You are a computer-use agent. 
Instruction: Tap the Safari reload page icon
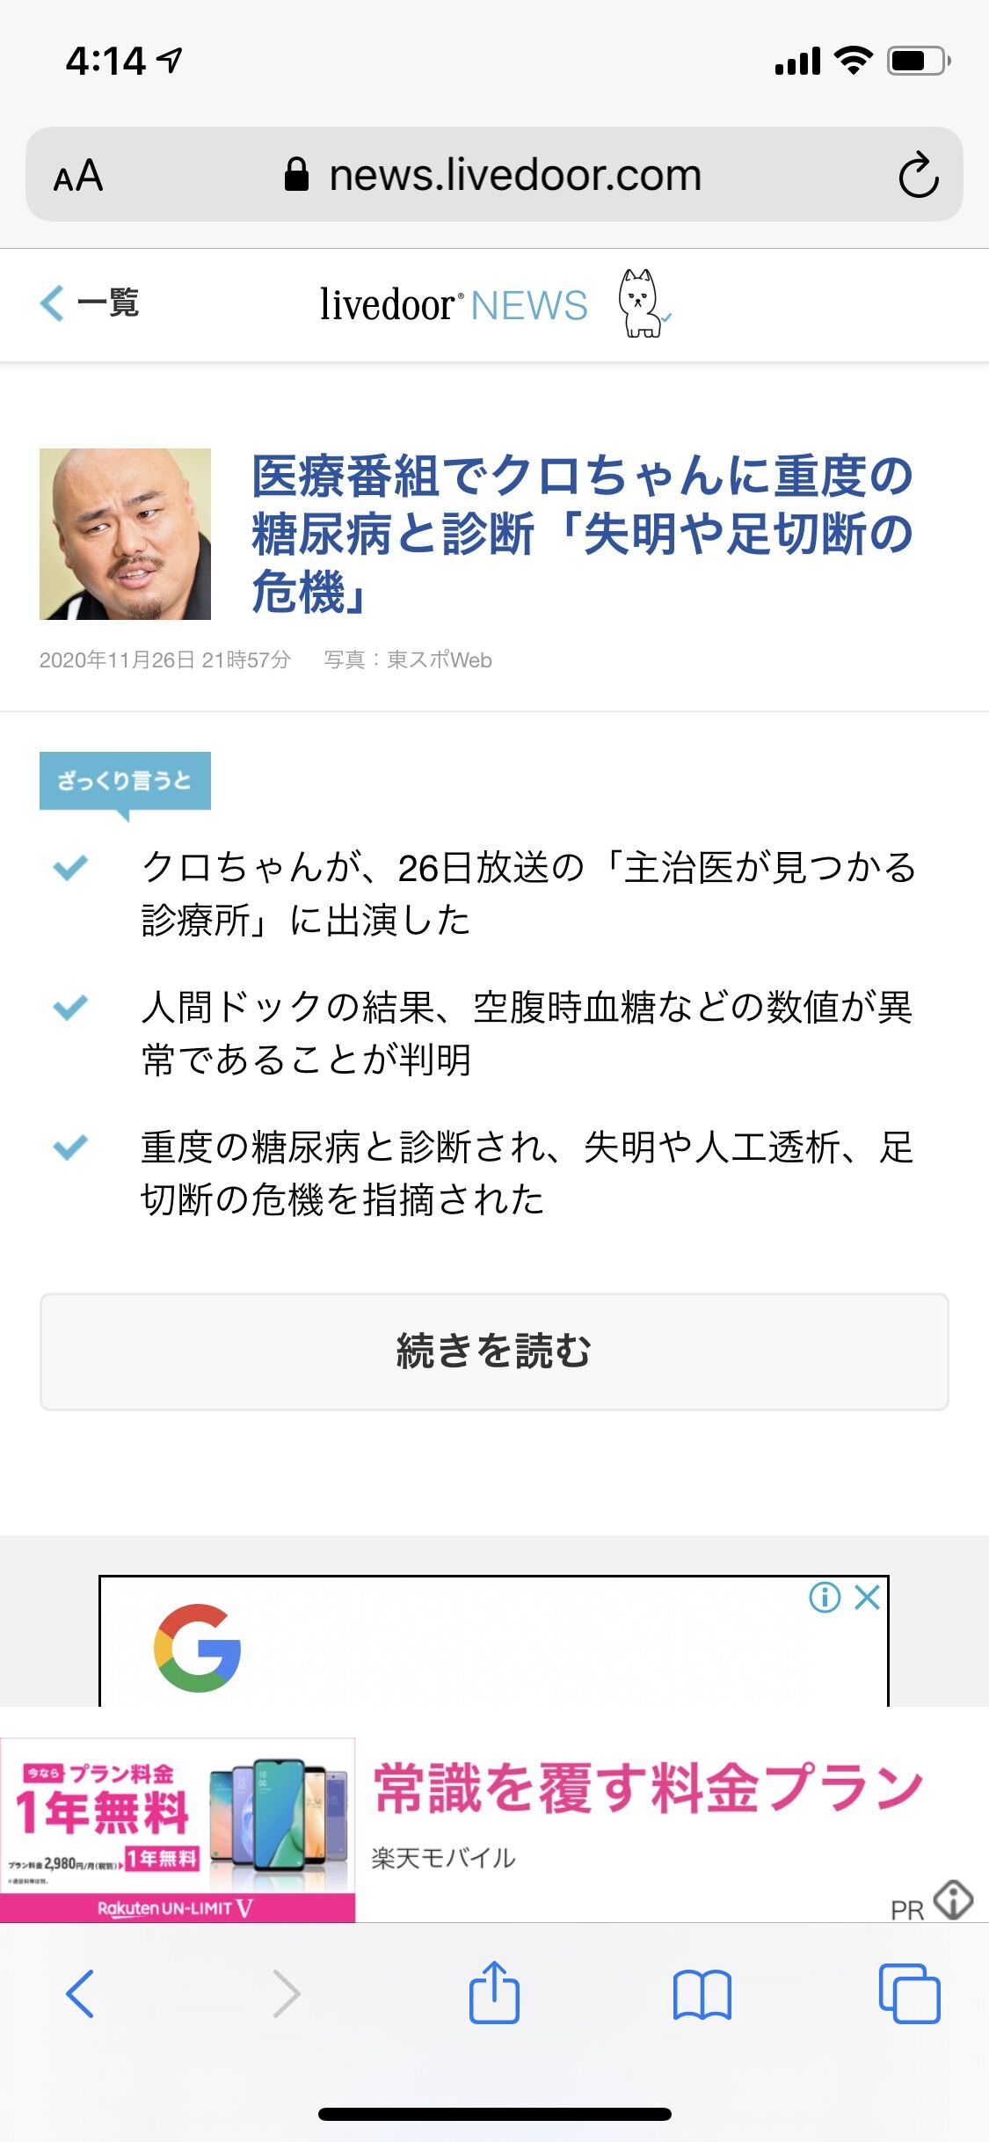[918, 175]
